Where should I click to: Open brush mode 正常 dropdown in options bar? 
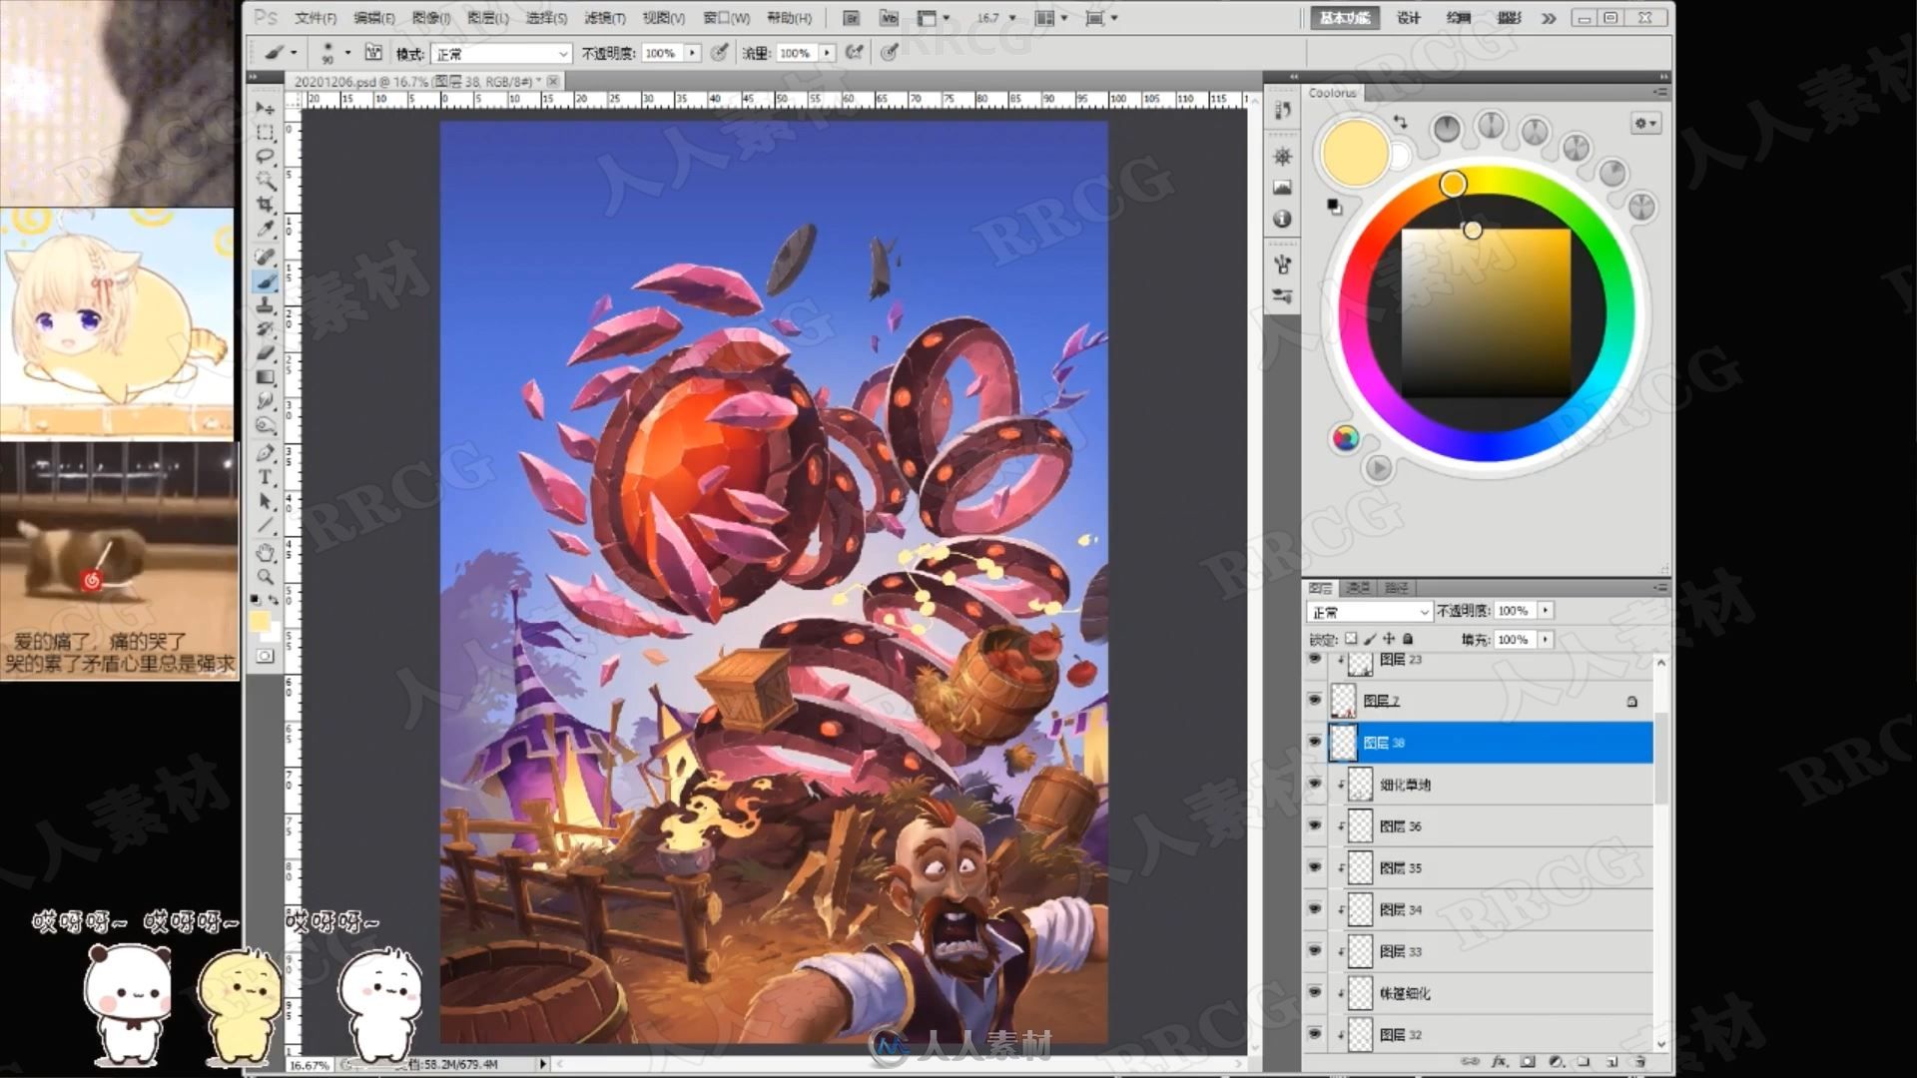click(x=501, y=53)
